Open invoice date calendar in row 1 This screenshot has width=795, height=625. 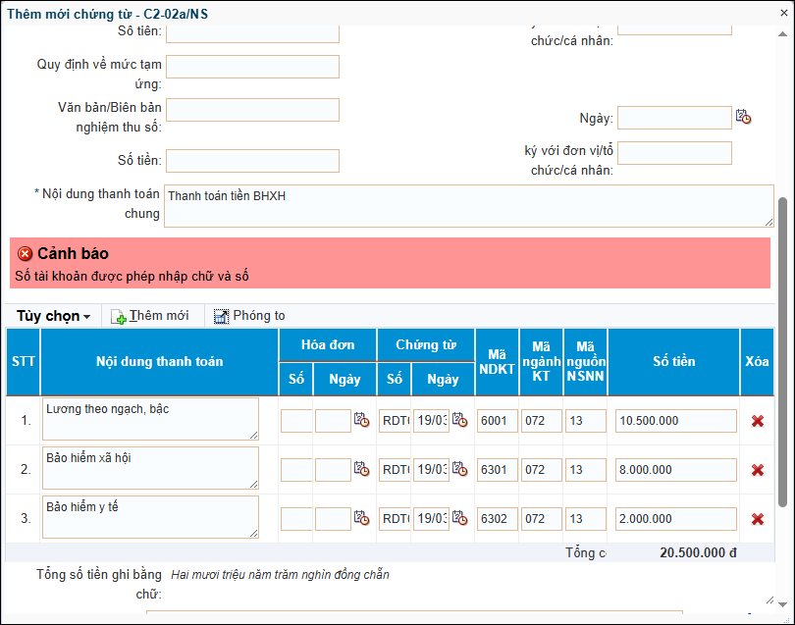[x=362, y=421]
